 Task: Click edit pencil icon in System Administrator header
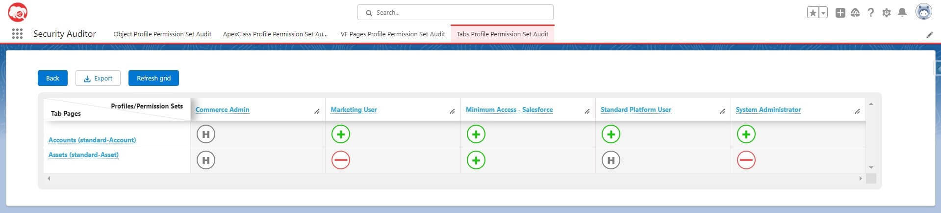tap(857, 111)
